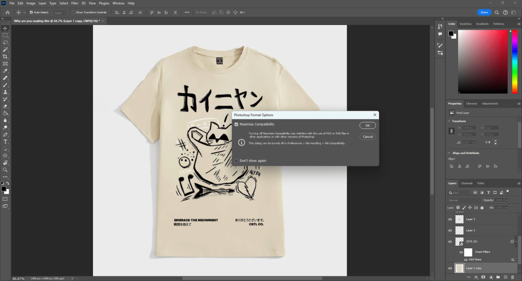The width and height of the screenshot is (522, 281).
Task: Create a new layer with plus icon
Action: pyautogui.click(x=506, y=276)
